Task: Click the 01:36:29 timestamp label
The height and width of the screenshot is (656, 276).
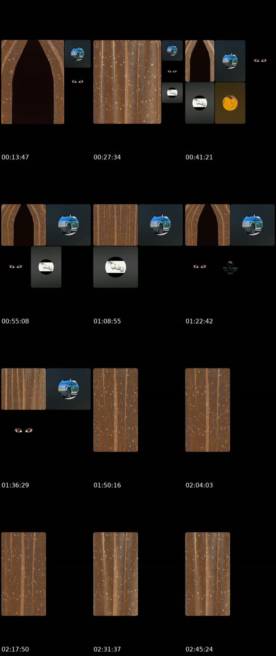Action: click(x=15, y=485)
